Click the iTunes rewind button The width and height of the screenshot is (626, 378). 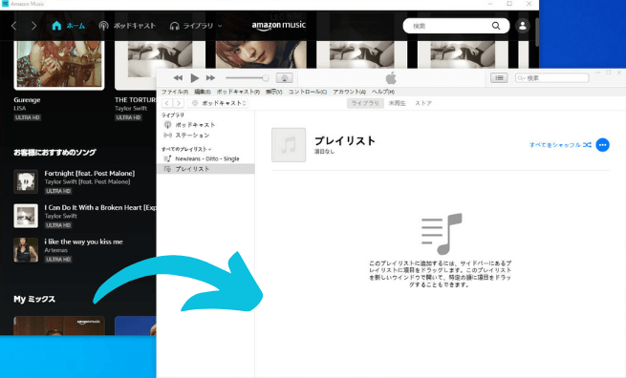(178, 77)
